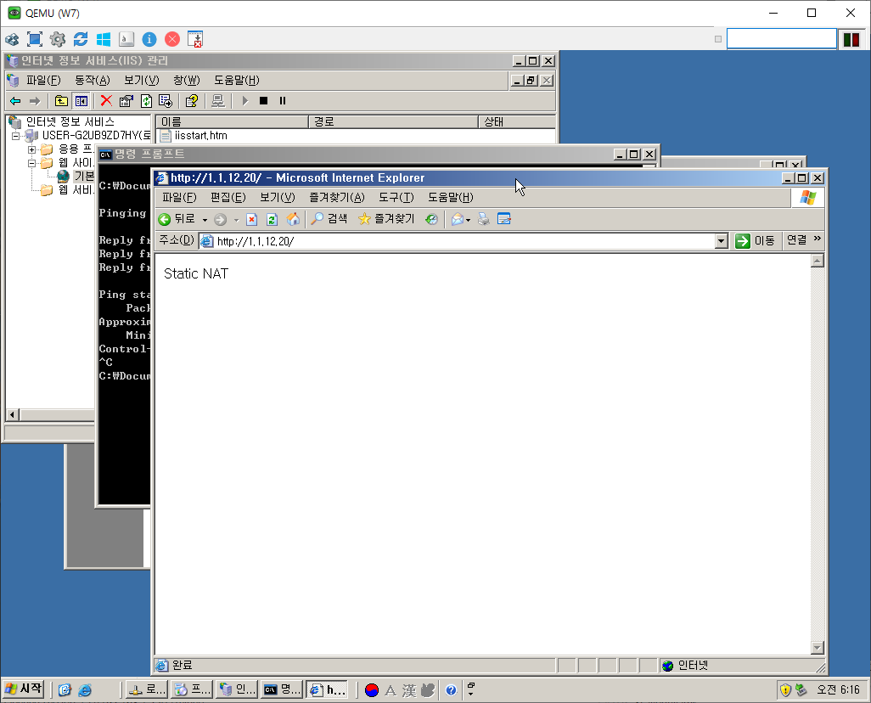Open the 도움말(H) menu in Internet Explorer
This screenshot has height=703, width=871.
point(450,197)
